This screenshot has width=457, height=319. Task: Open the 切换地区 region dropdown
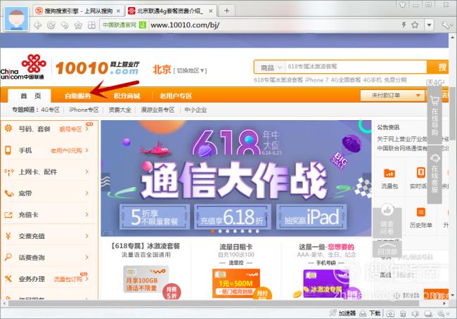coord(190,70)
